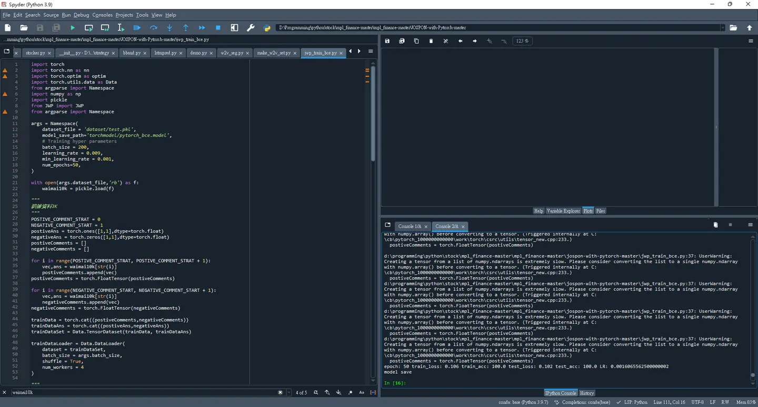
Task: Stop debugging with the blue square icon
Action: pyautogui.click(x=218, y=27)
